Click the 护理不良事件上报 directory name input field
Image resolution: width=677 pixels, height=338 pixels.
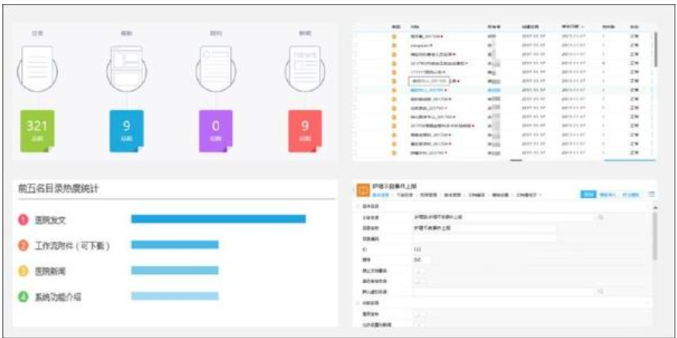(x=484, y=228)
